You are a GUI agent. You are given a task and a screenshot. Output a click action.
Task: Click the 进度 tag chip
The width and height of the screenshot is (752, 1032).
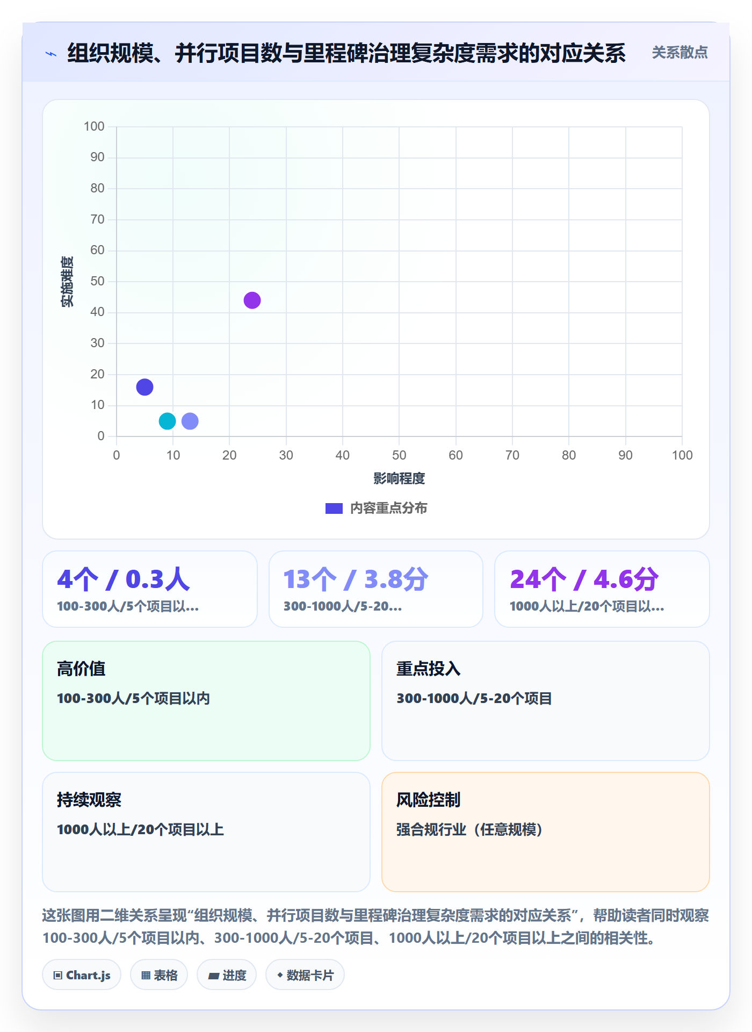(227, 975)
